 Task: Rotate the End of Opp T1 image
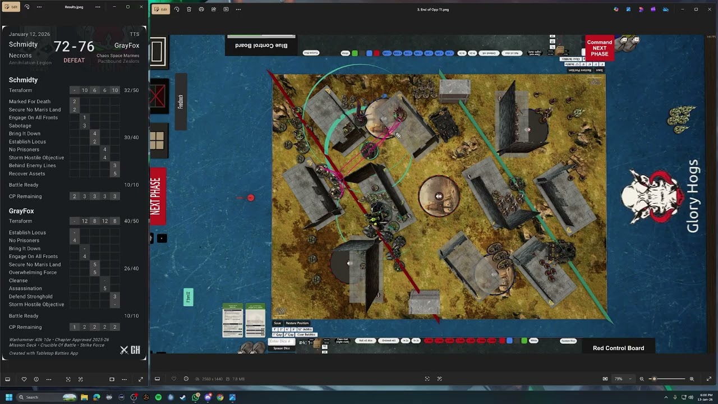177,9
